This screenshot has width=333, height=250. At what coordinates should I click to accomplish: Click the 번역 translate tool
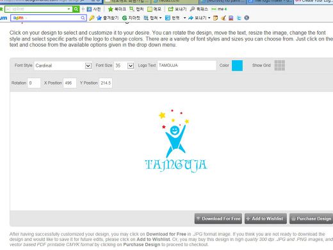pos(172,18)
